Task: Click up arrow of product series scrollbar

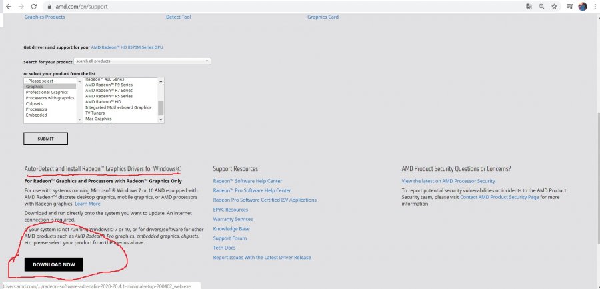Action: point(161,81)
